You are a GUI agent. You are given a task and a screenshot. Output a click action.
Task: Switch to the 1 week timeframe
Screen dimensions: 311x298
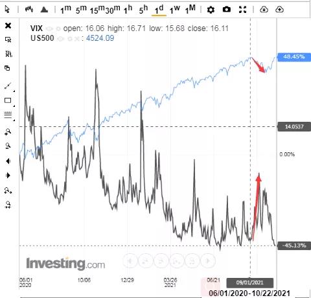click(x=174, y=9)
